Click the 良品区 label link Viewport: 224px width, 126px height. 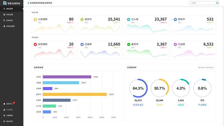[181, 105]
